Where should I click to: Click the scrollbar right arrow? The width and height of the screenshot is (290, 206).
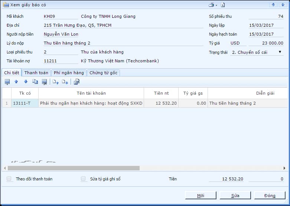pyautogui.click(x=284, y=168)
